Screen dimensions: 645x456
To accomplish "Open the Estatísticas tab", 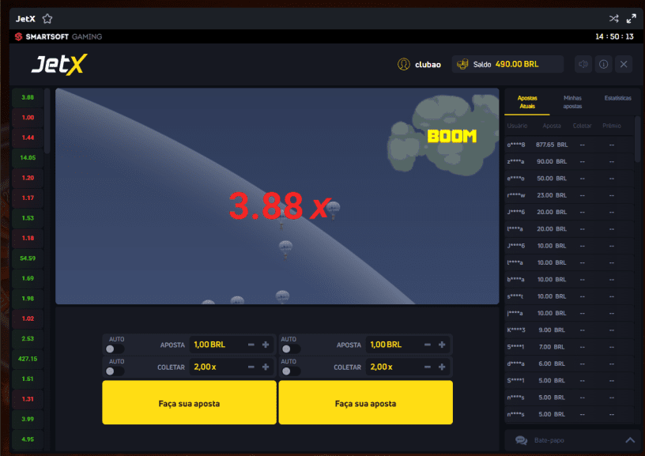I will pyautogui.click(x=617, y=98).
